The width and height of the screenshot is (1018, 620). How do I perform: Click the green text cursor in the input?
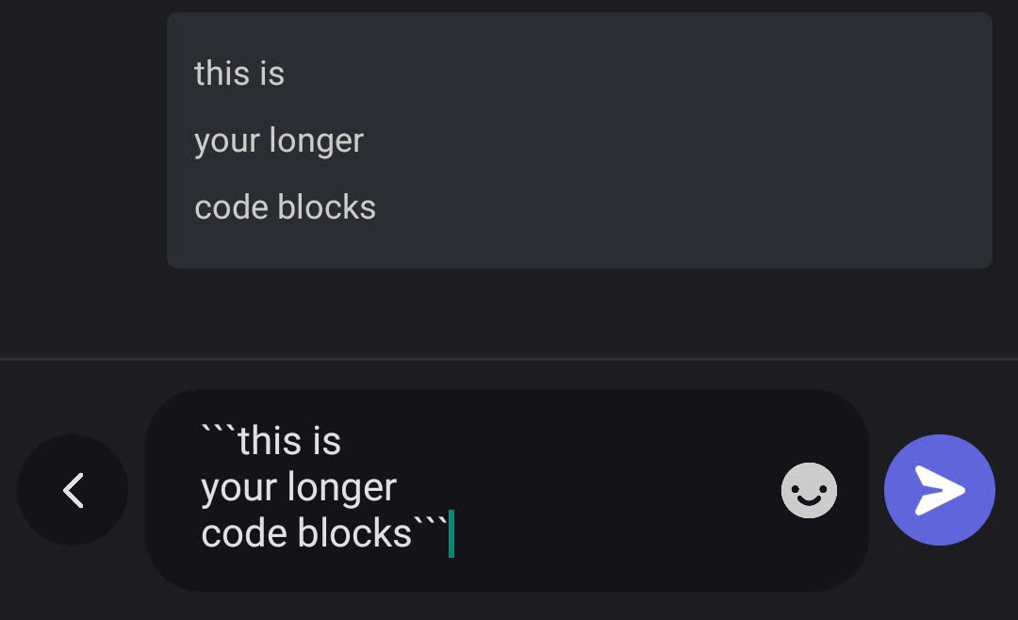452,533
